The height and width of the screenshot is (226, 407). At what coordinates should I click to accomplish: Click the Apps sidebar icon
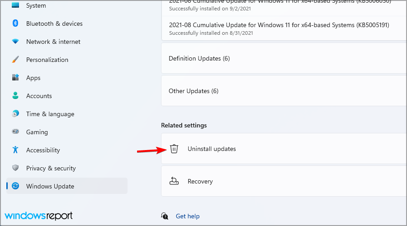[x=15, y=78]
